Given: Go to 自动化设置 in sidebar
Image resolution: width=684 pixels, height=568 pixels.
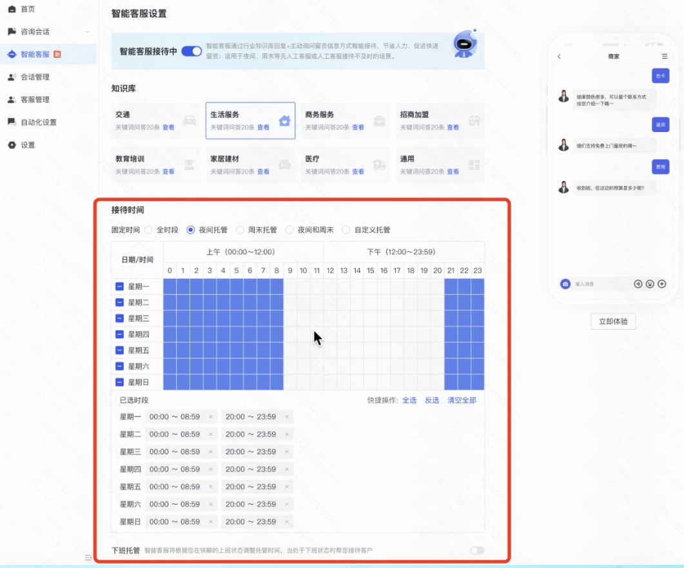Looking at the screenshot, I should (x=38, y=122).
